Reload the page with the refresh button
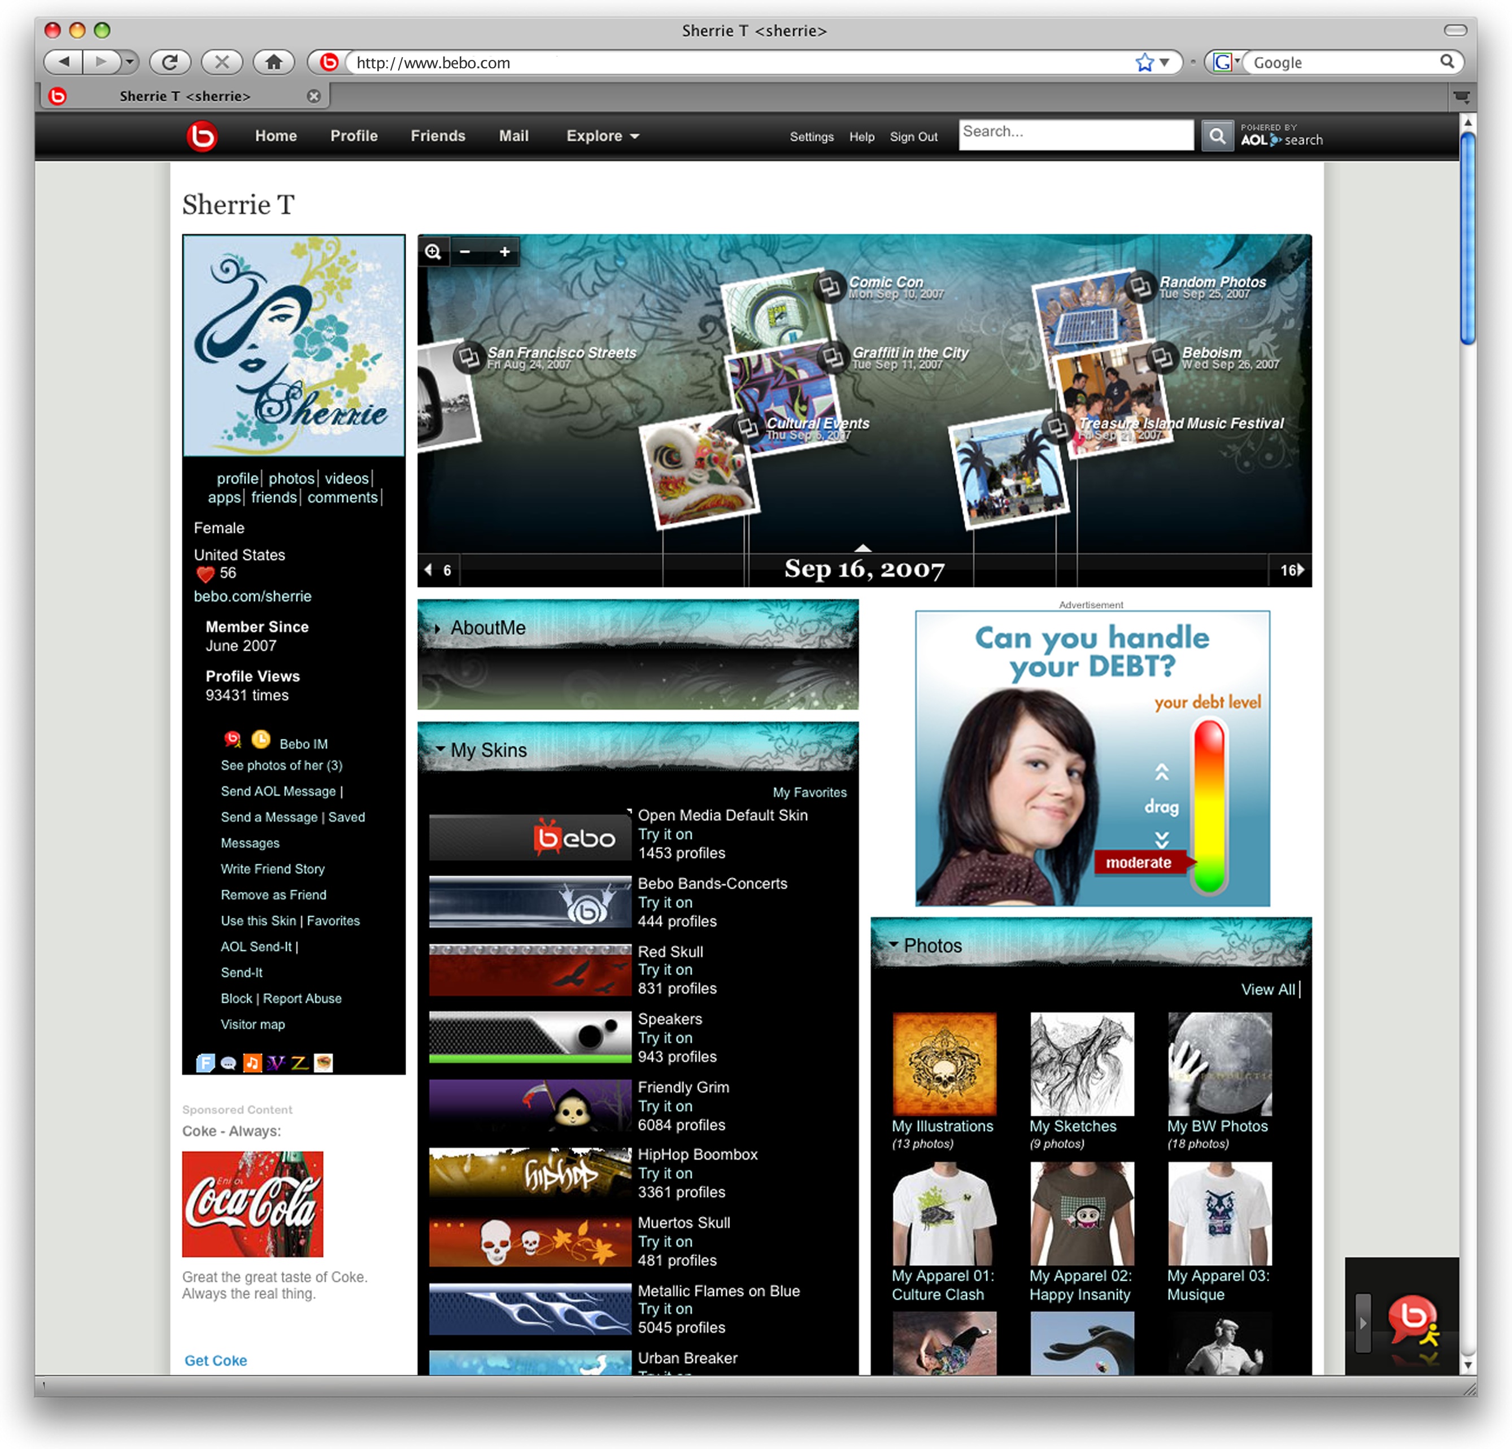Image resolution: width=1512 pixels, height=1449 pixels. coord(169,62)
